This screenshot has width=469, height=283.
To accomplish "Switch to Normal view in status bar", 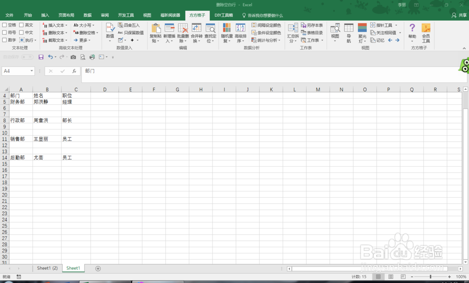I will click(x=378, y=277).
